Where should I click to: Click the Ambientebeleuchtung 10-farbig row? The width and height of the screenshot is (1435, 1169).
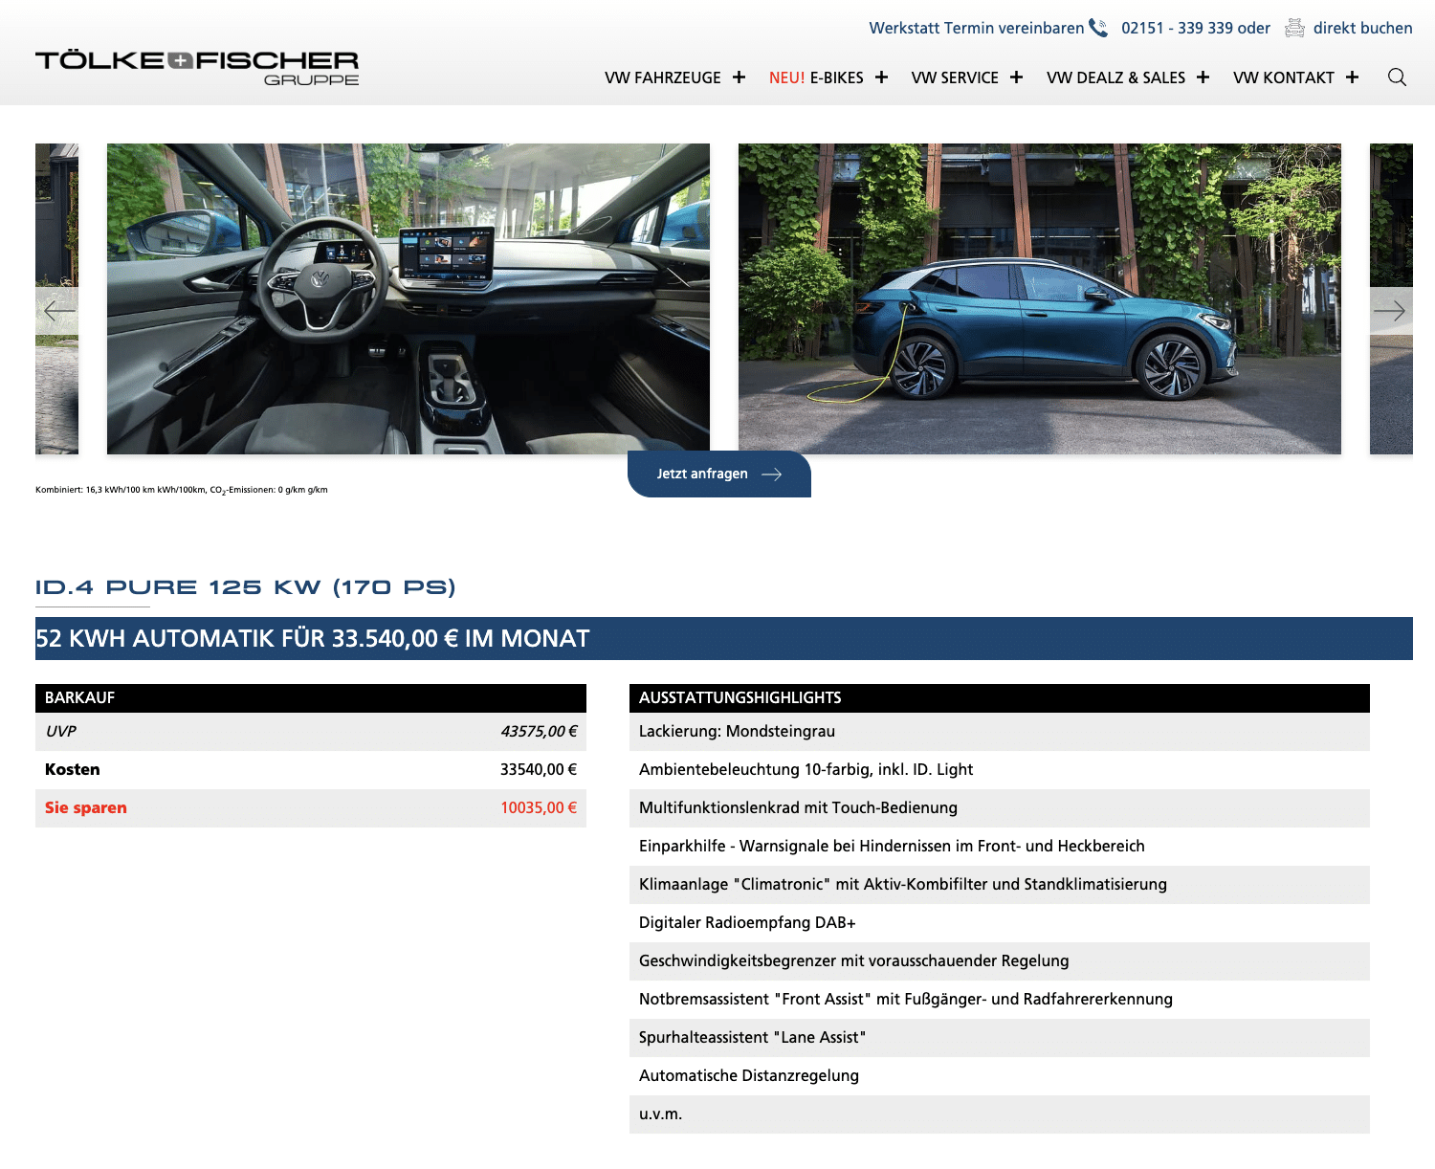point(1000,770)
